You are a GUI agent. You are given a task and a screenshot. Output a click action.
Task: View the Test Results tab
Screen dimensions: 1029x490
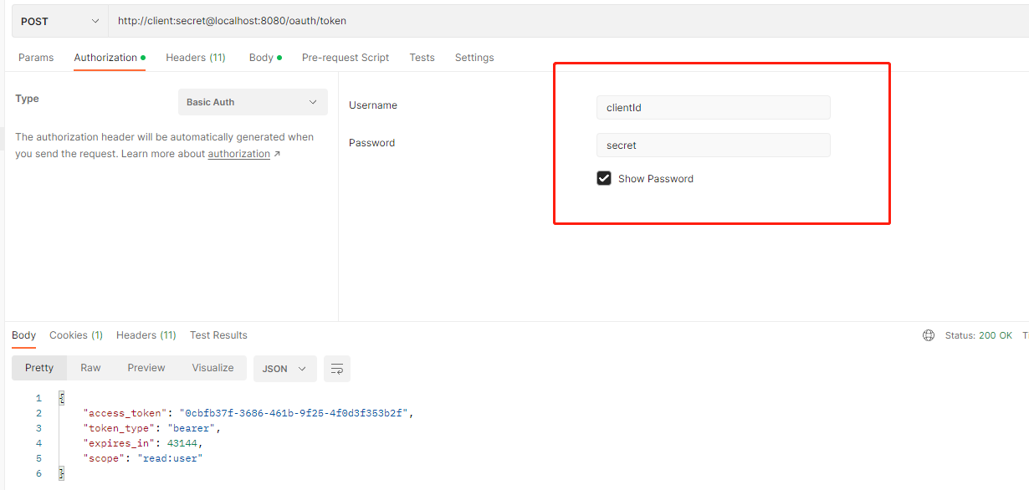[218, 335]
